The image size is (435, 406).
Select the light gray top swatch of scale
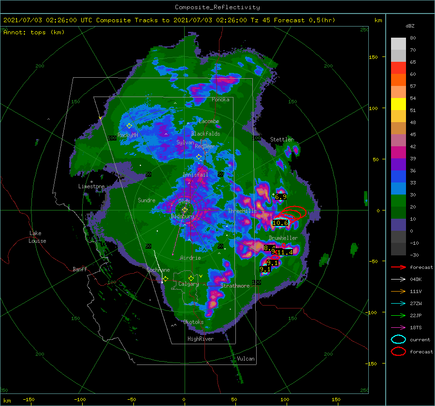(398, 44)
